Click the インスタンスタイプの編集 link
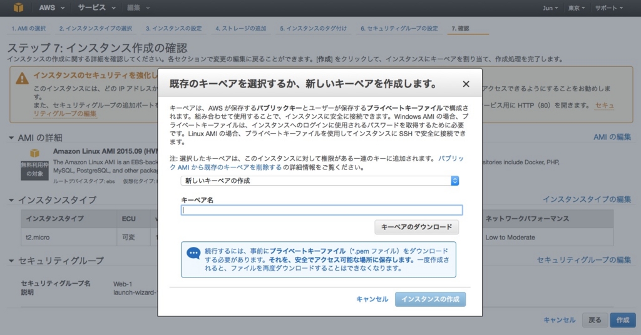This screenshot has width=641, height=335. (x=587, y=199)
